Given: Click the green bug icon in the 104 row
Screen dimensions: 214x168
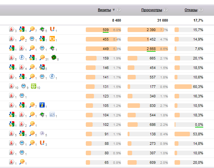Looking at the screenshot, I should coord(42,114).
